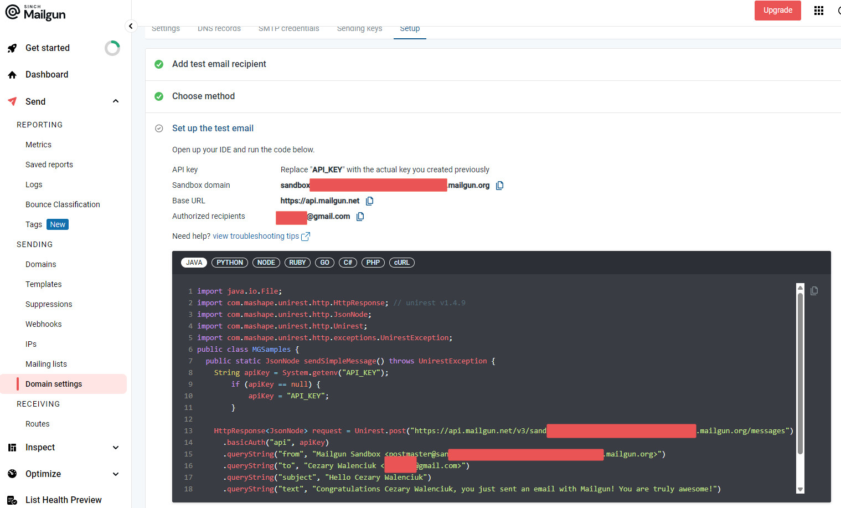Click the https://api.mailgun.net Base URL text
Image resolution: width=841 pixels, height=508 pixels.
click(320, 201)
